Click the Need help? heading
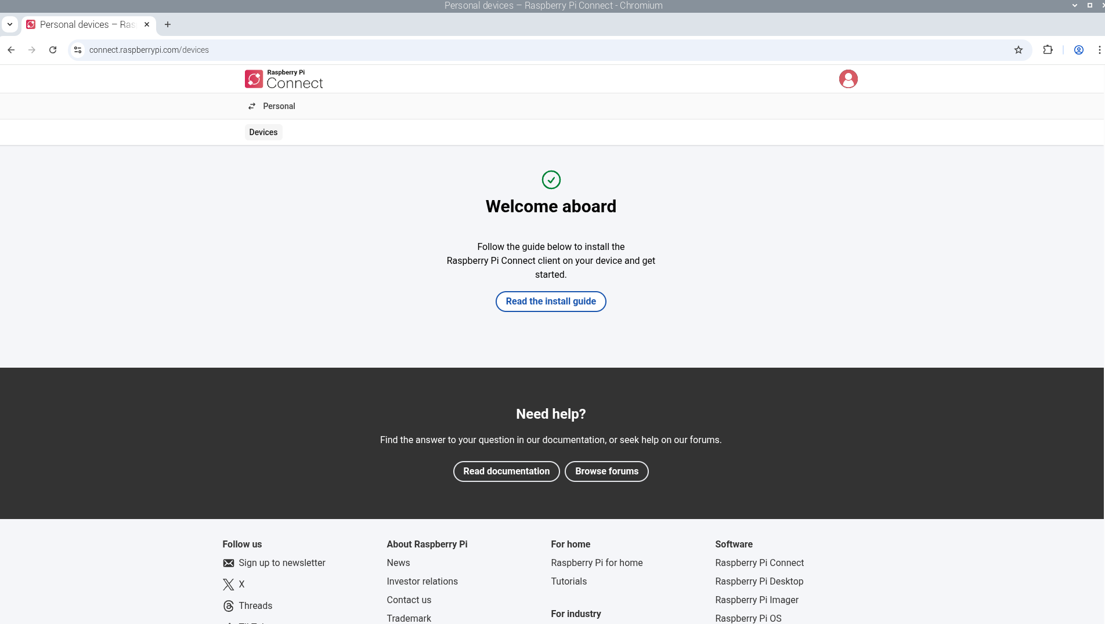The image size is (1105, 624). 551,414
